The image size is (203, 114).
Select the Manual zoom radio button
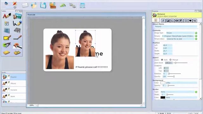(171, 60)
